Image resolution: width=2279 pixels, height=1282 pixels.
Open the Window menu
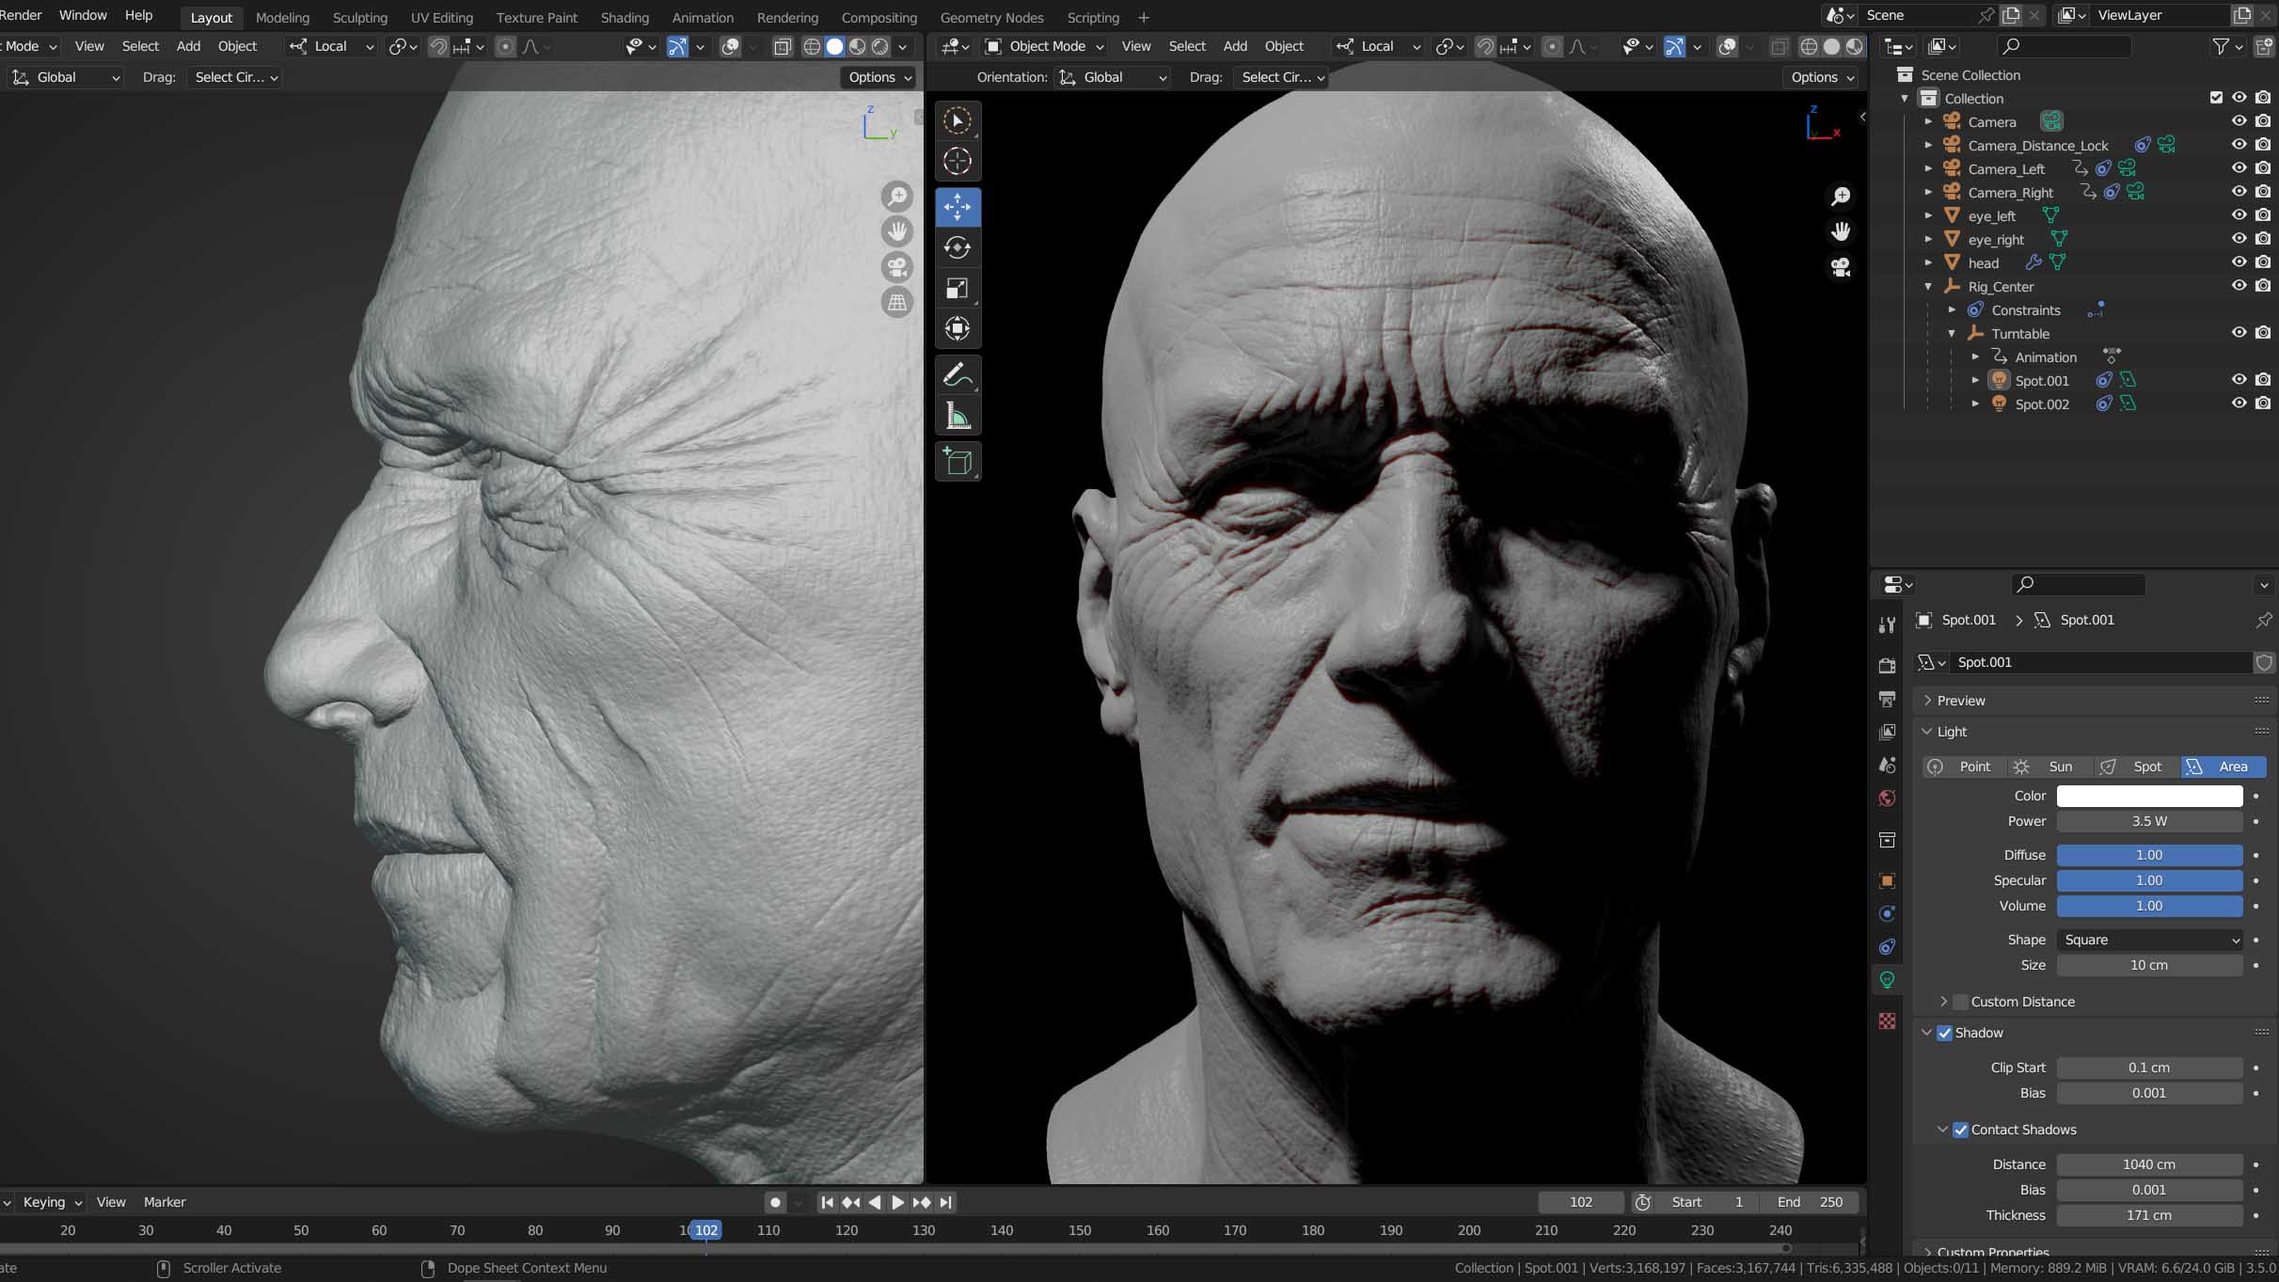click(83, 15)
